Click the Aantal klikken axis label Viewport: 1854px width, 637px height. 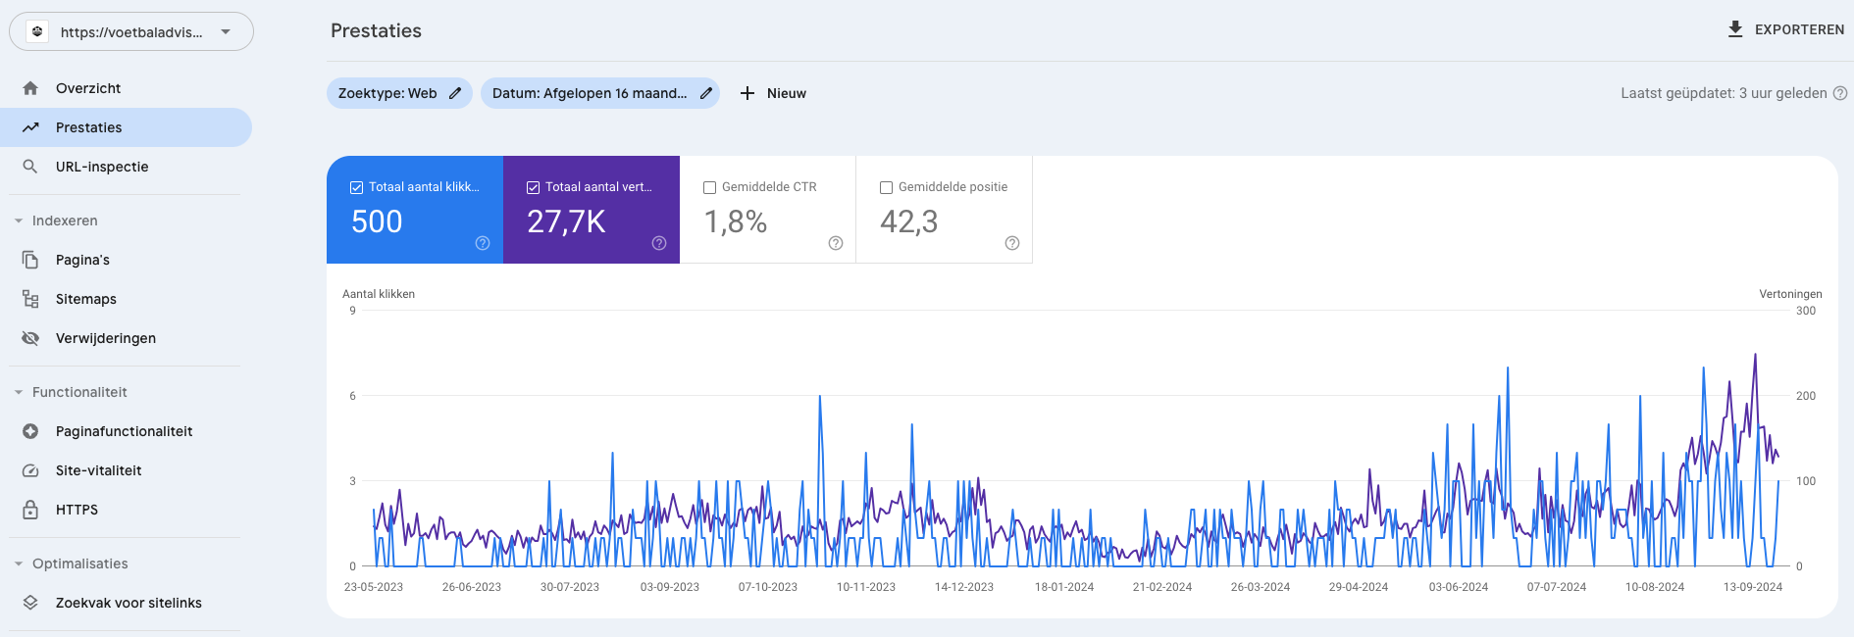379,294
